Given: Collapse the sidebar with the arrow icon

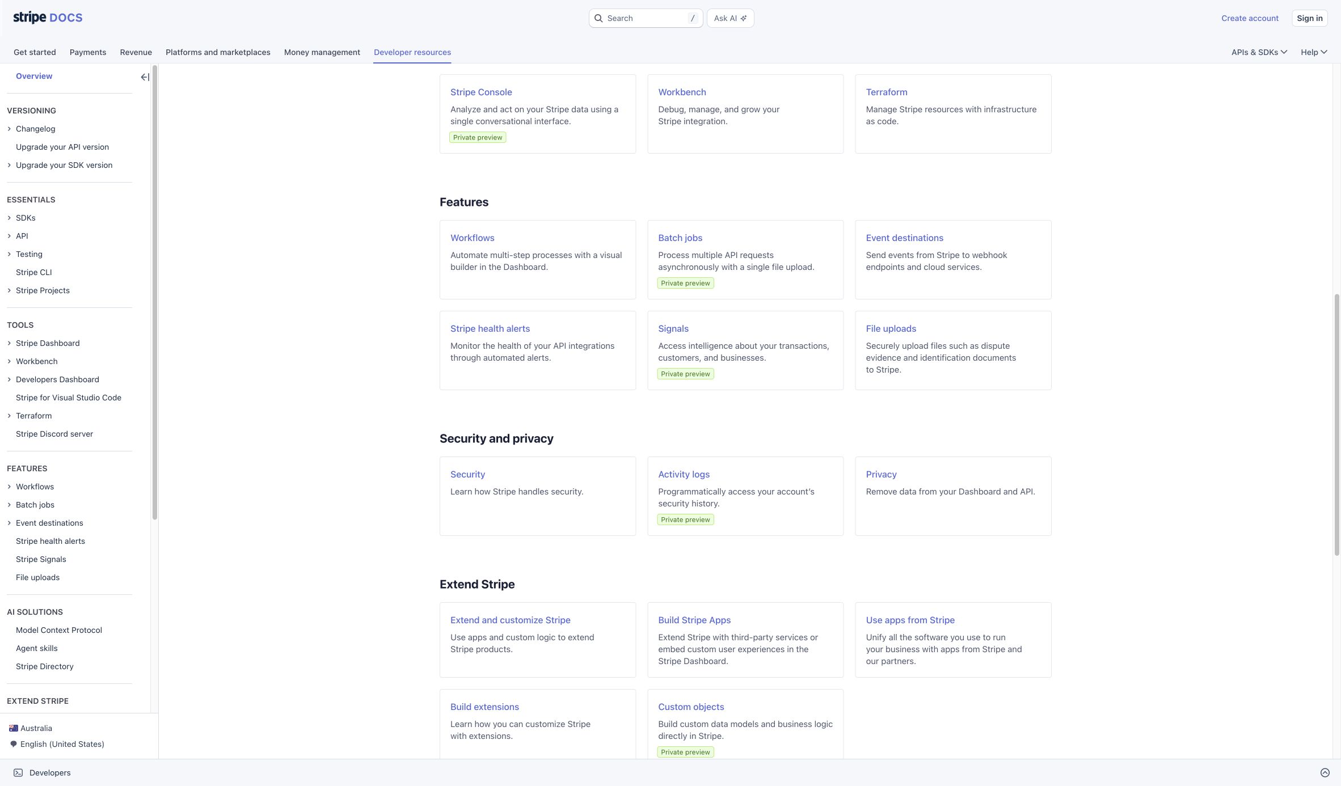Looking at the screenshot, I should click(x=145, y=77).
